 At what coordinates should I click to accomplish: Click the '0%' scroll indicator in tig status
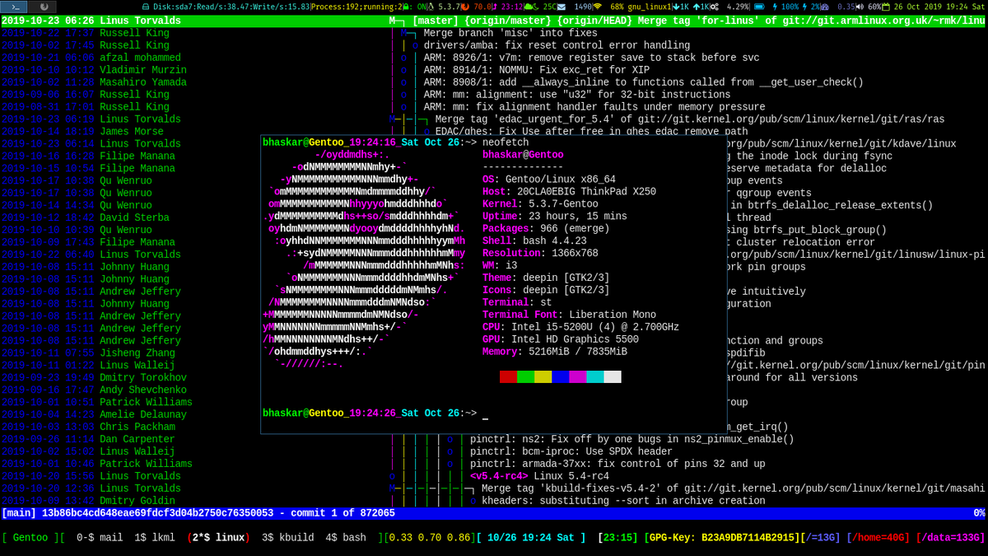tap(979, 513)
